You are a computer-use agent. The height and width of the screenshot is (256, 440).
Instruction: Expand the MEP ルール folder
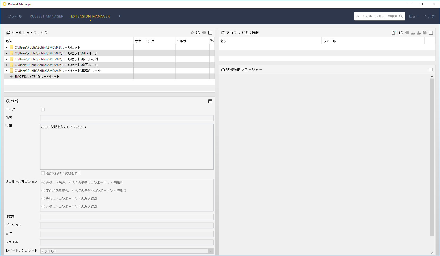(x=7, y=53)
